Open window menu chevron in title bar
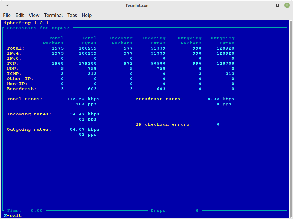This screenshot has height=219, width=293. click(x=7, y=5)
